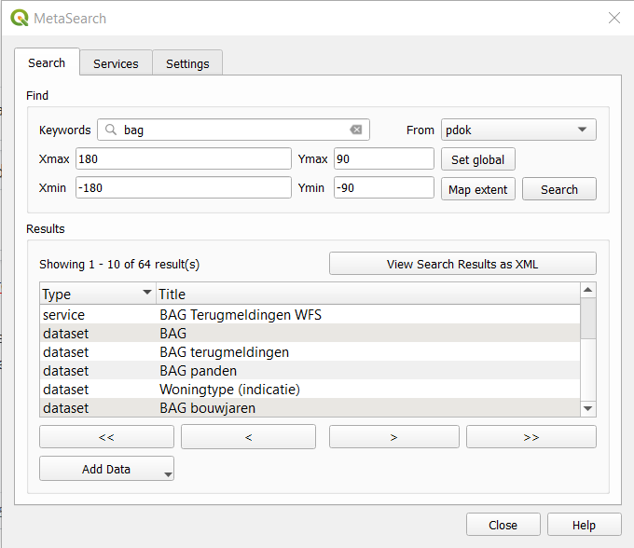Clear the keywords field with the X icon

coord(356,130)
